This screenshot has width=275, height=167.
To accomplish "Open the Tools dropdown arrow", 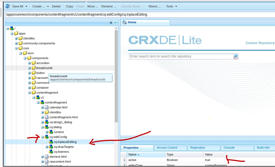I will click(176, 6).
